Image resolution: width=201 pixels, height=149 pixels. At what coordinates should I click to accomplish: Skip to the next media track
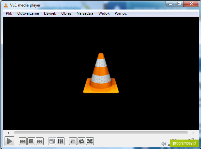pos(40,141)
